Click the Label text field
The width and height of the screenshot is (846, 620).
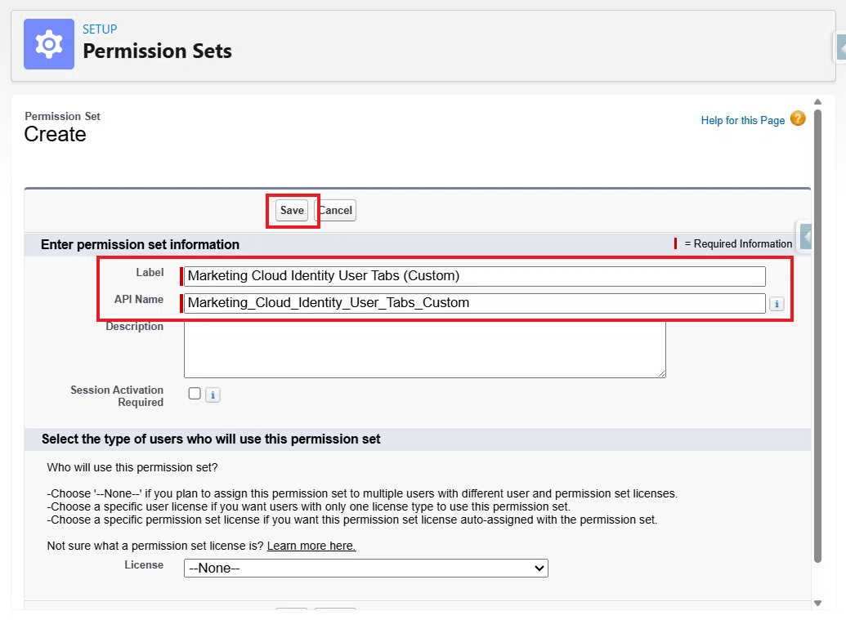coord(475,276)
